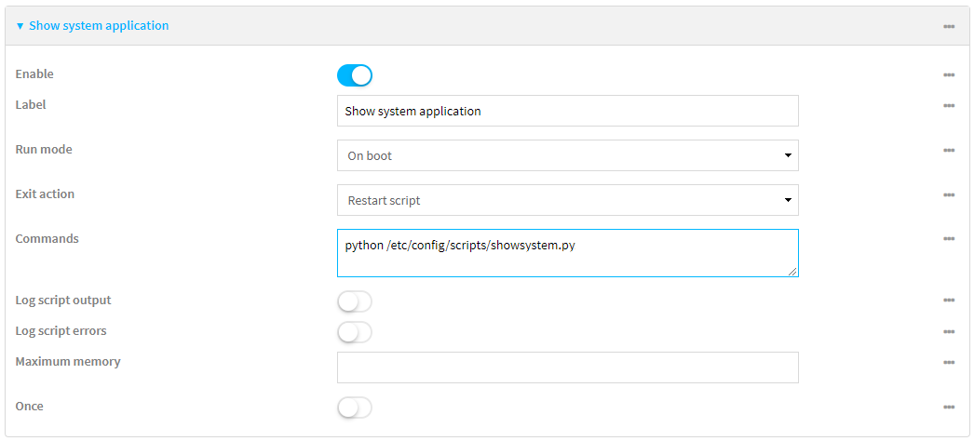Open the ellipsis menu for Log script errors
This screenshot has height=441, width=974.
click(949, 331)
